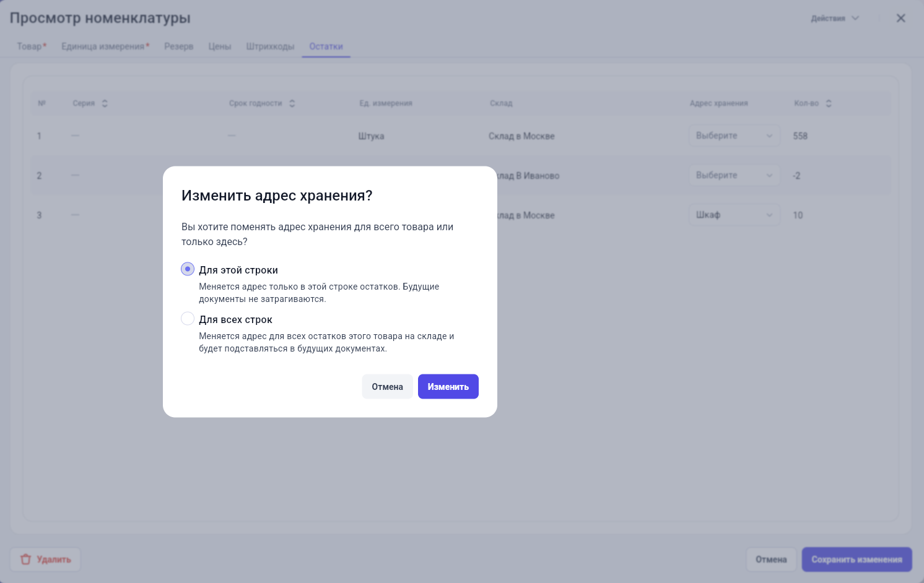924x583 pixels.
Task: Switch to the 'Товар' tab
Action: (x=32, y=46)
